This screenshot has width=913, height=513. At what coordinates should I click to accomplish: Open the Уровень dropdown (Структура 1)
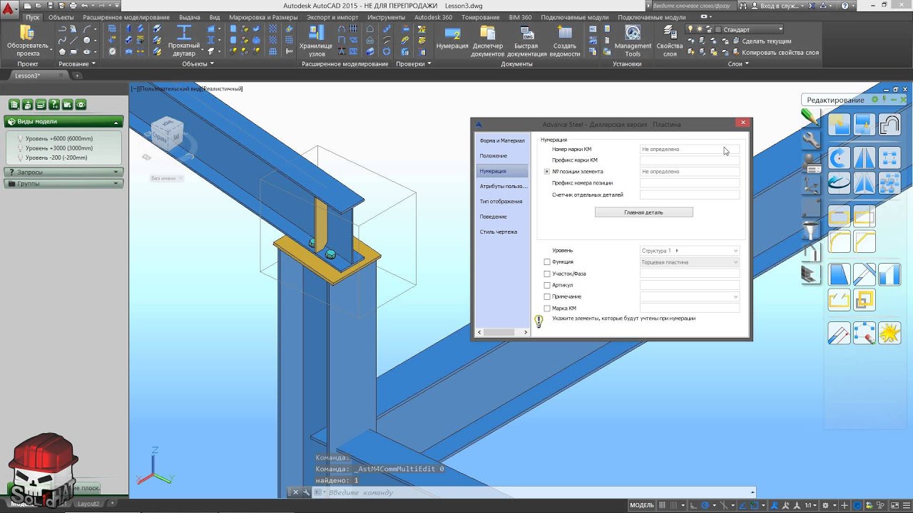tap(690, 251)
